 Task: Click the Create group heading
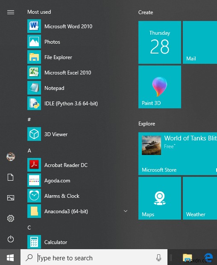pyautogui.click(x=146, y=12)
